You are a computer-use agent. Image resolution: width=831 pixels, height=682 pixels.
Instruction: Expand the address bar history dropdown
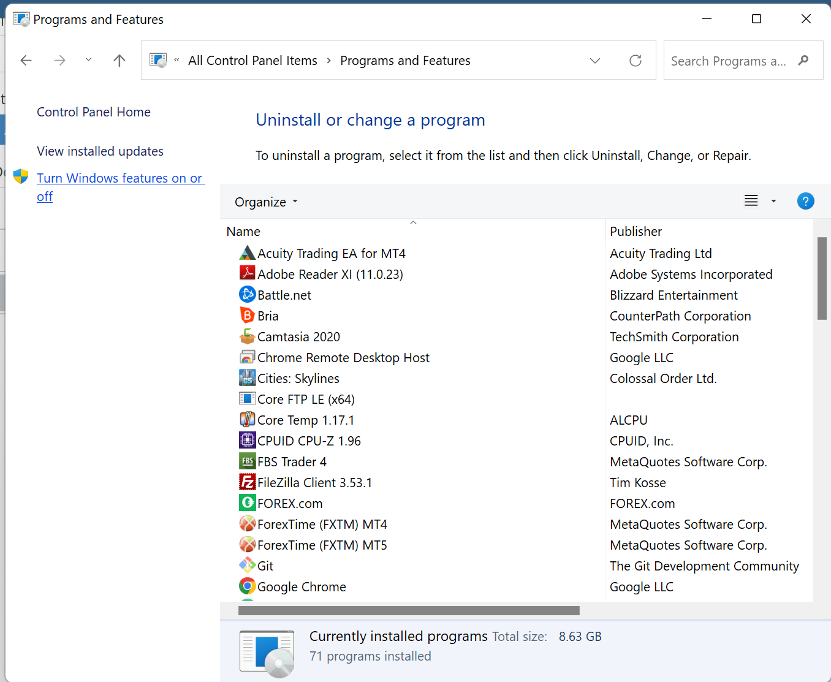[x=594, y=61]
